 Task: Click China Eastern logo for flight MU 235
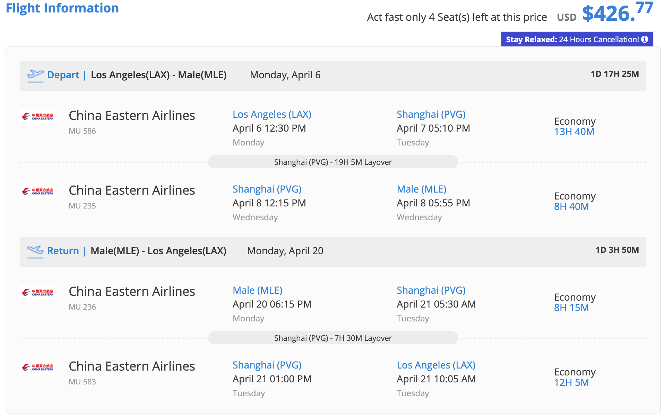pyautogui.click(x=37, y=192)
